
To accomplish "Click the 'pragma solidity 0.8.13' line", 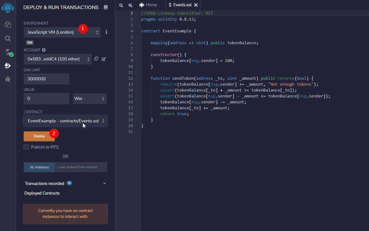I will [168, 19].
